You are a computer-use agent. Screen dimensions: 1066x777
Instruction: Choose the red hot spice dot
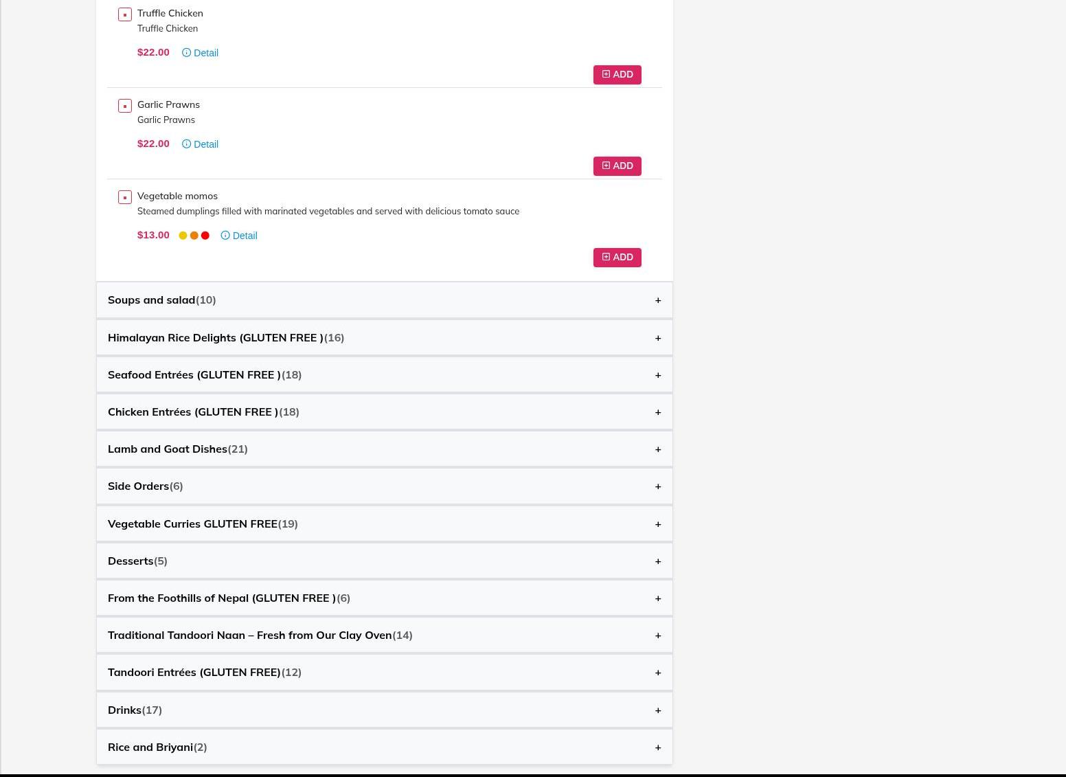point(205,236)
